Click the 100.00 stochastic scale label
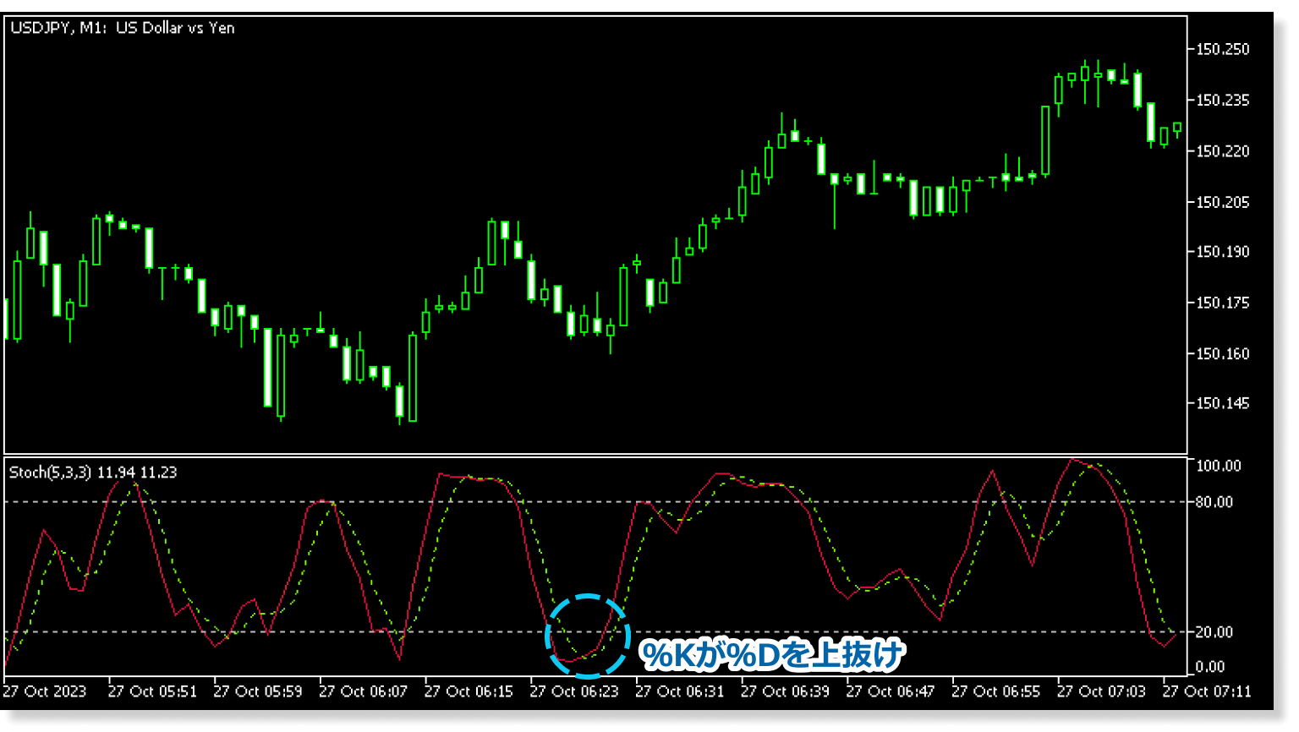Screen dimensions: 1299x732 pos(1218,466)
